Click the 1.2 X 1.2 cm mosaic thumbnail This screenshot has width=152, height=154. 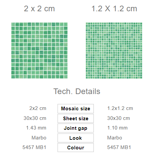(114, 51)
